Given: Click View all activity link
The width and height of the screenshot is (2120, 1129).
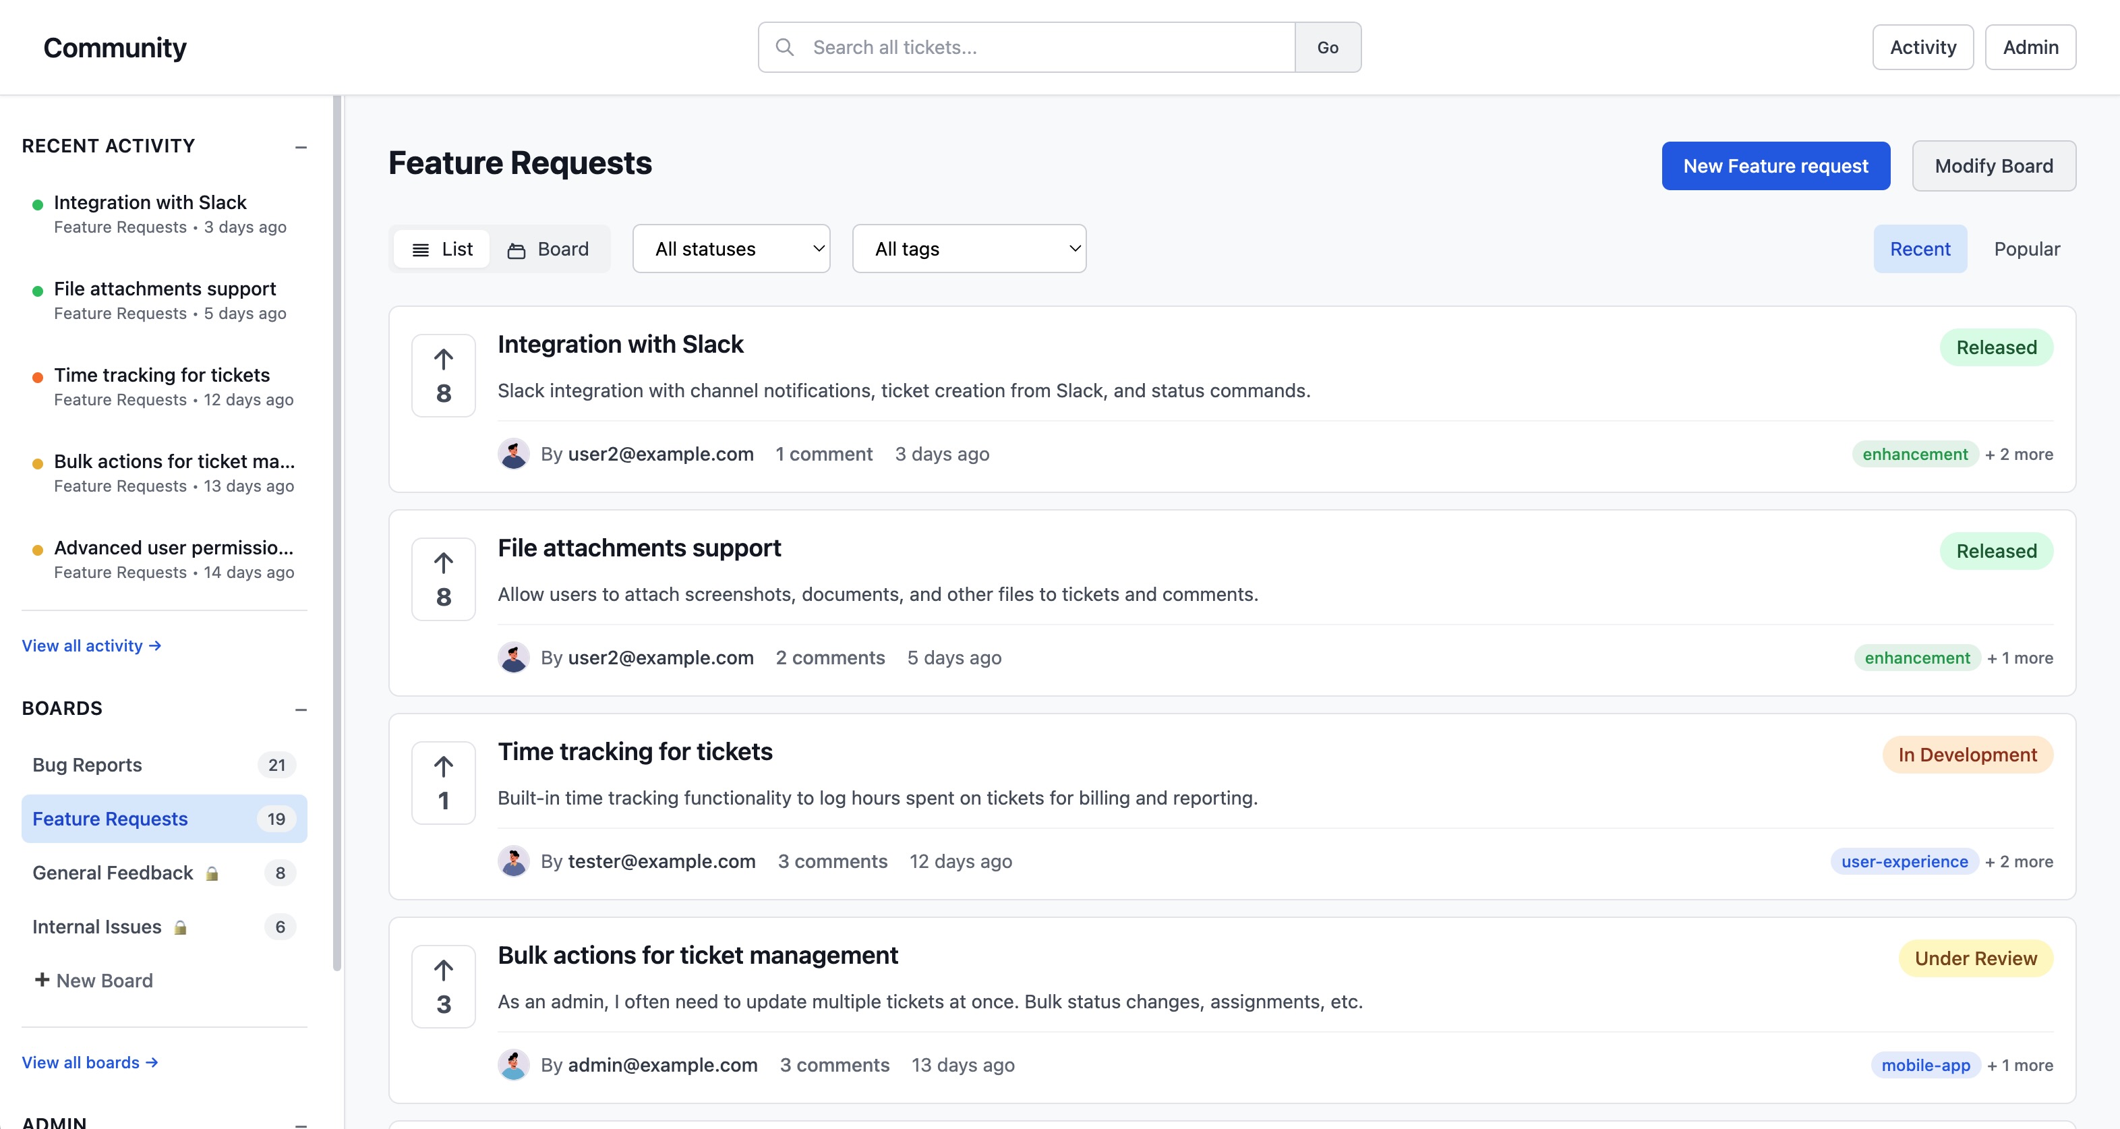Looking at the screenshot, I should 91,645.
